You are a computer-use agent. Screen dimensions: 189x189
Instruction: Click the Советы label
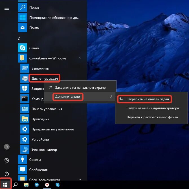[35, 160]
